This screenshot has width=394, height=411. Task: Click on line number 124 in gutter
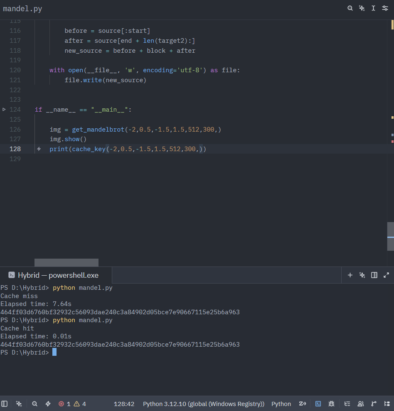(x=15, y=110)
